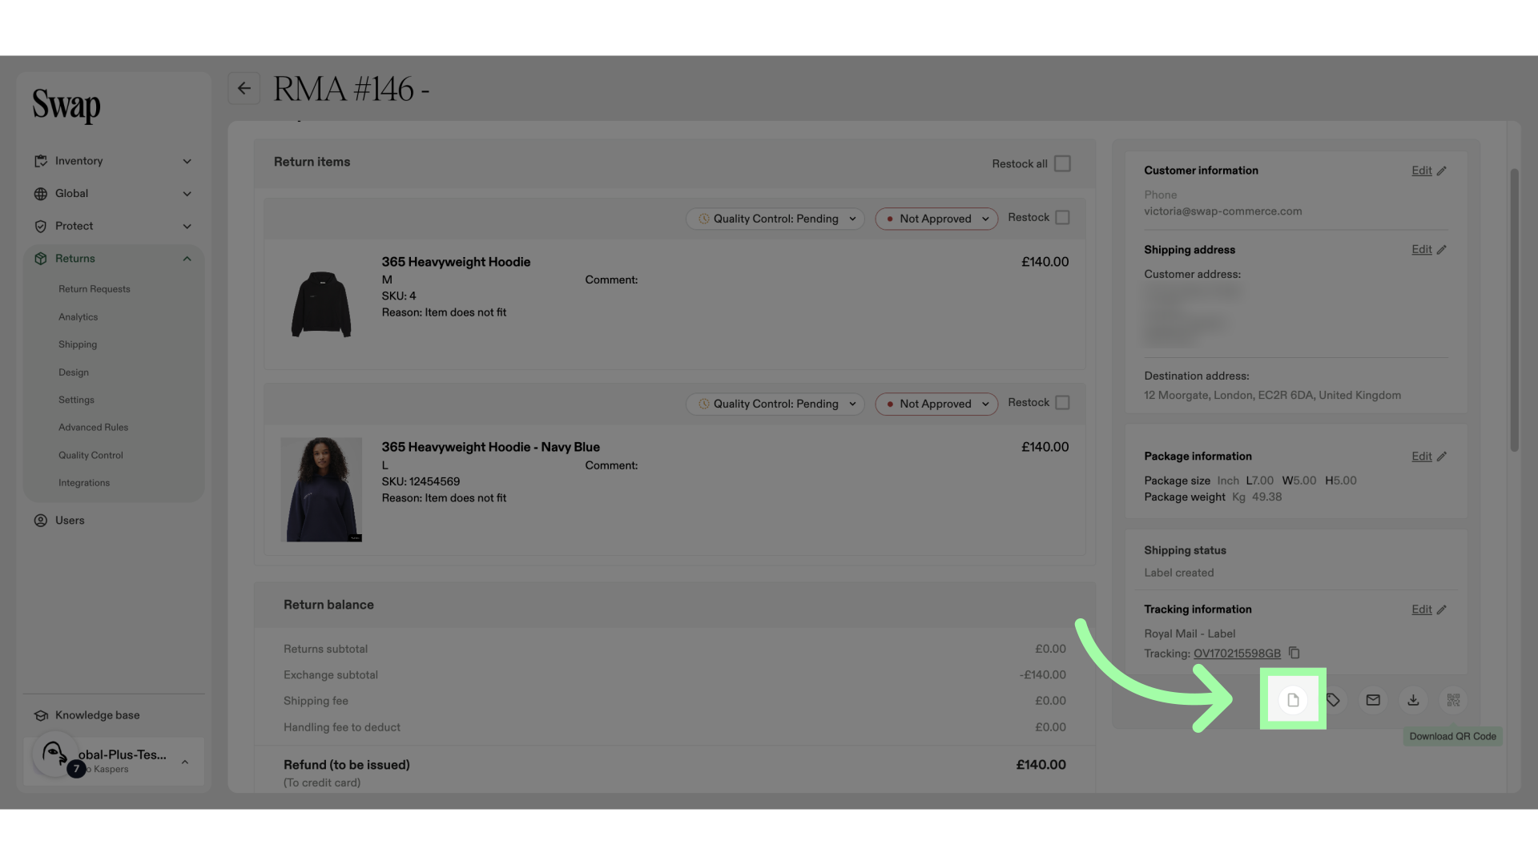Screen dimensions: 1538x865
Task: Open Quality Control sidebar item
Action: pyautogui.click(x=91, y=455)
